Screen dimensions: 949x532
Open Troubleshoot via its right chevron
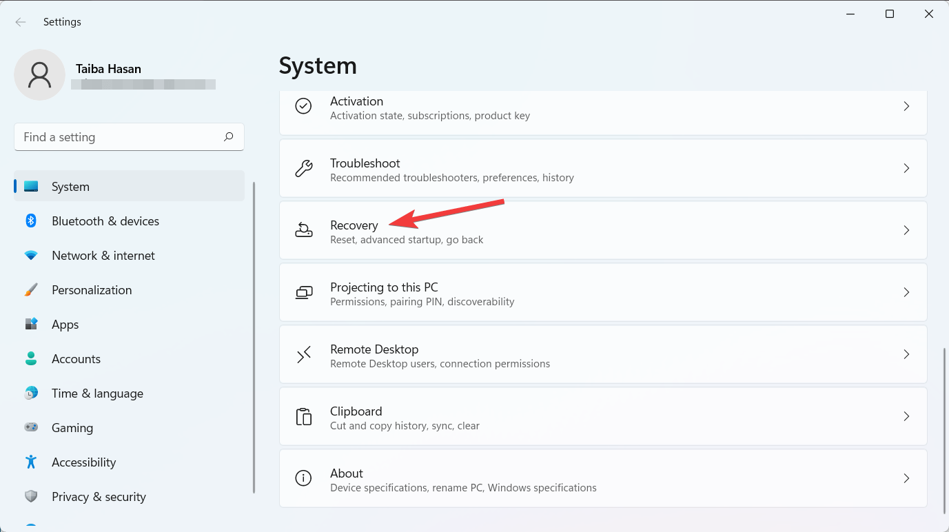(906, 168)
